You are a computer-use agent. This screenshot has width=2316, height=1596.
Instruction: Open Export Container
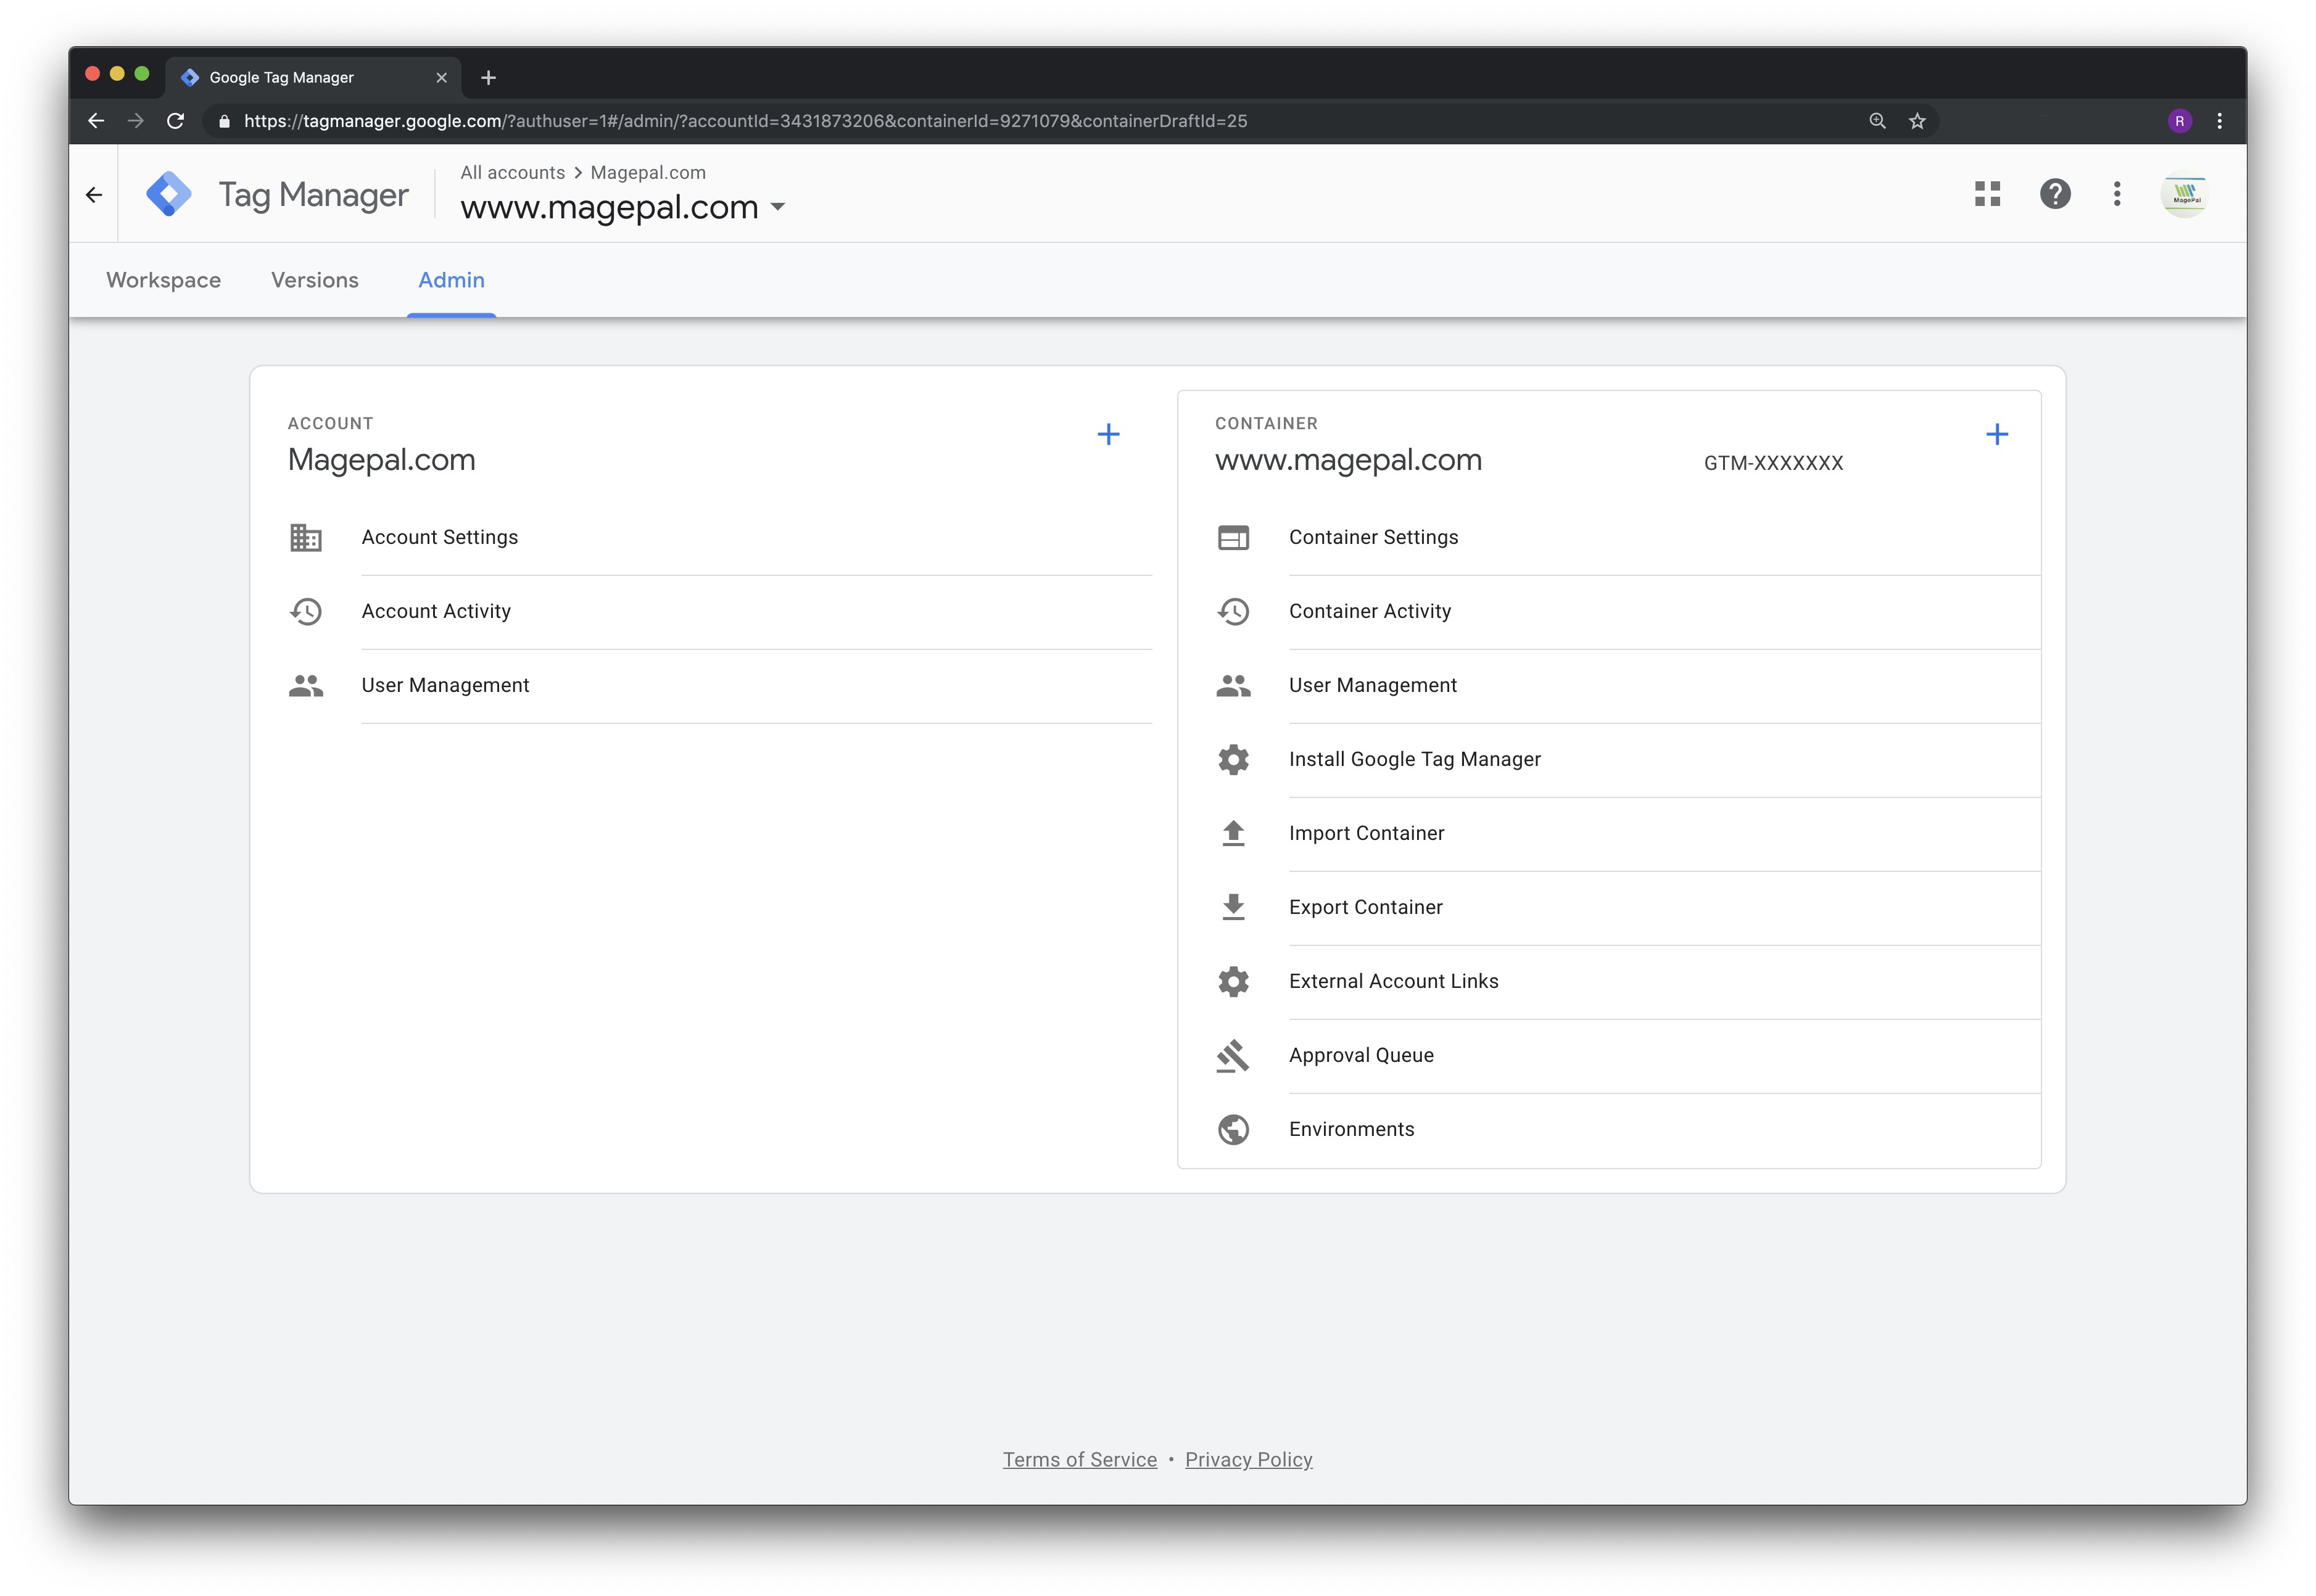click(x=1609, y=908)
